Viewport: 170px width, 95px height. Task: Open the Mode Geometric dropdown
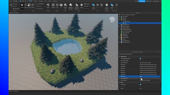[41, 4]
